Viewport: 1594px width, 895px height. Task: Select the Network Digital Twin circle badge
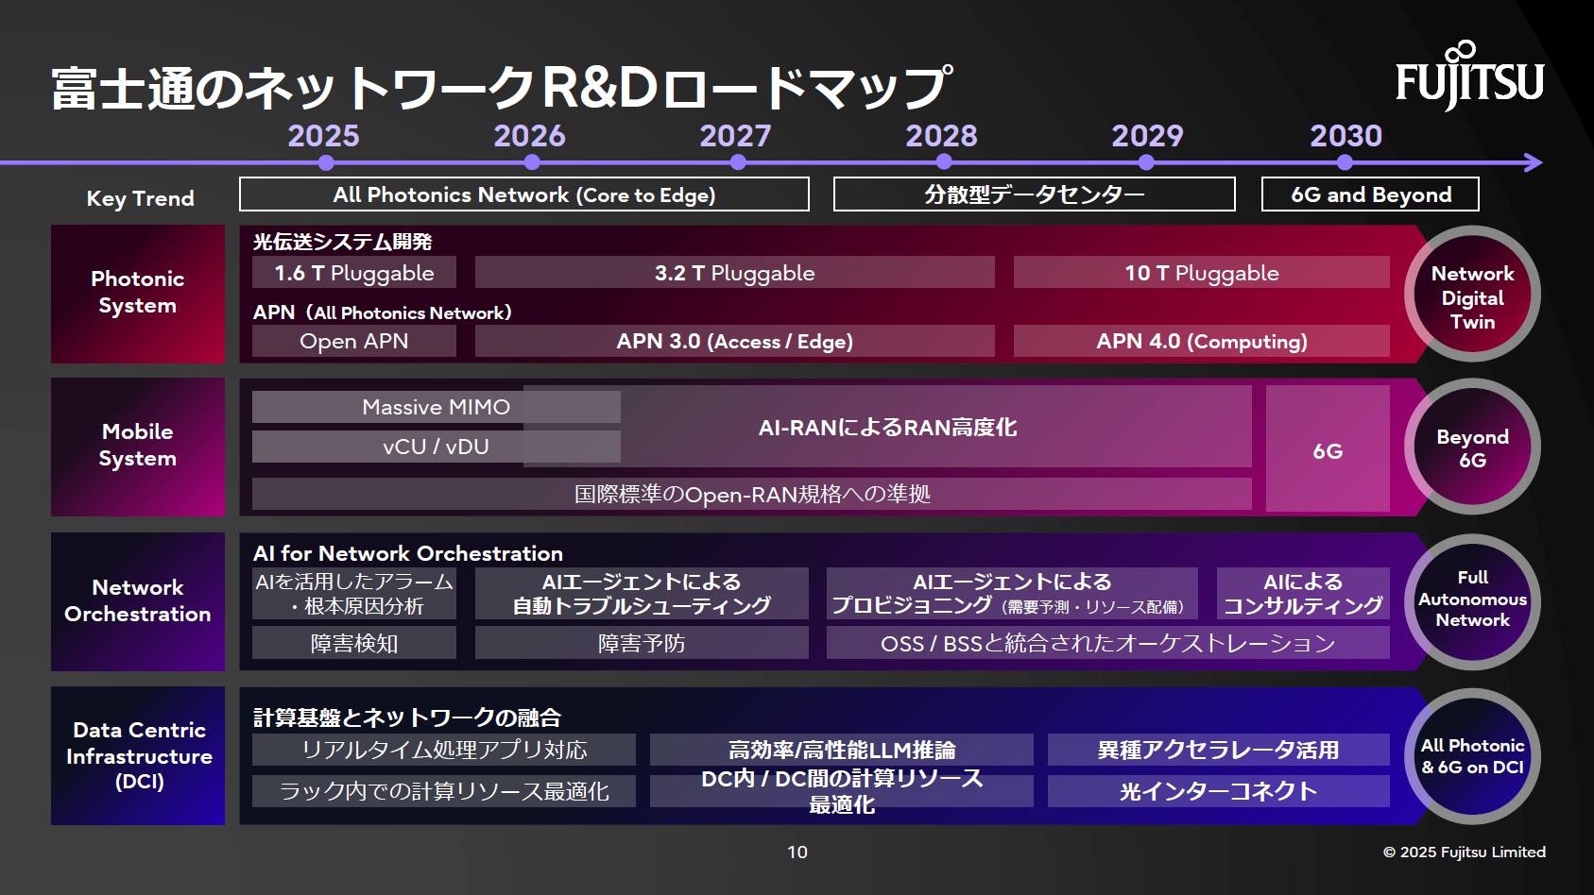(1472, 296)
